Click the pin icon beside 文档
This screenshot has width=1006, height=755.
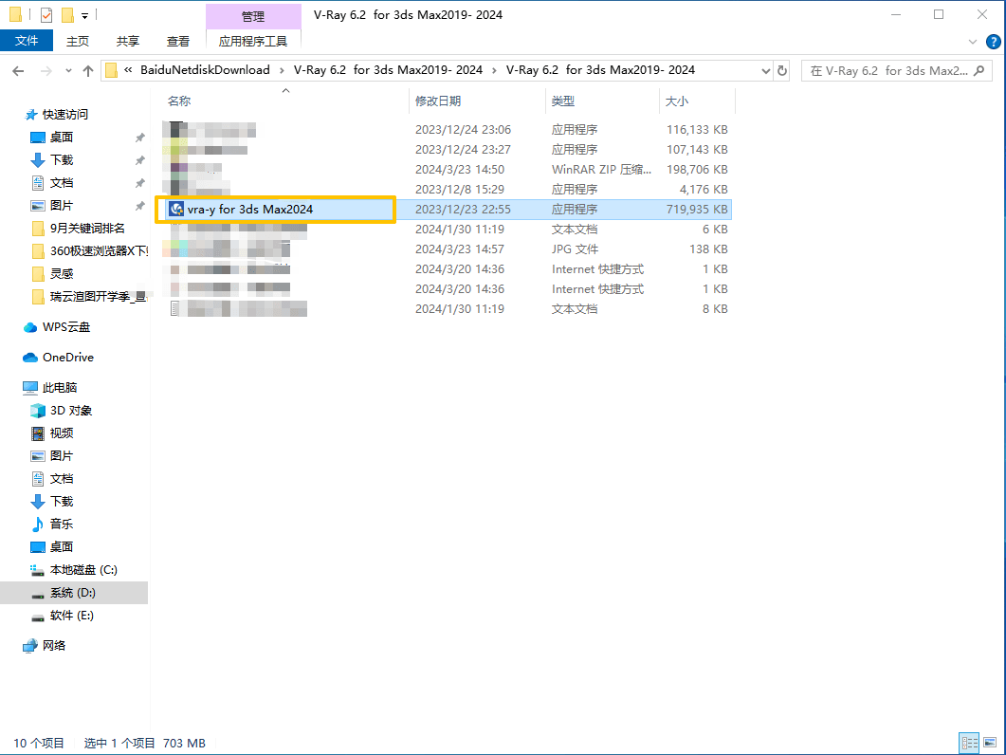140,183
